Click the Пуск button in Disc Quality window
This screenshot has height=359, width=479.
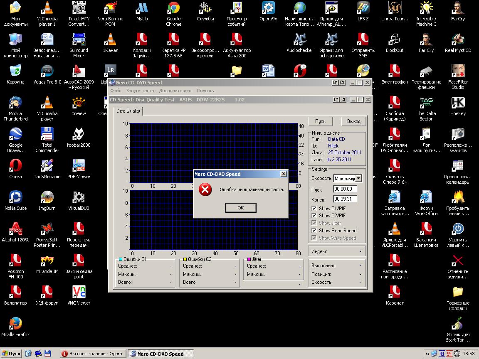pyautogui.click(x=321, y=121)
